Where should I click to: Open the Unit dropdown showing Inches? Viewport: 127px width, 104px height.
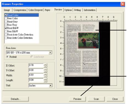tap(50, 85)
